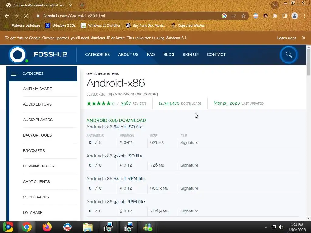
Task: Dismiss the Chrome update notification bar
Action: click(304, 38)
